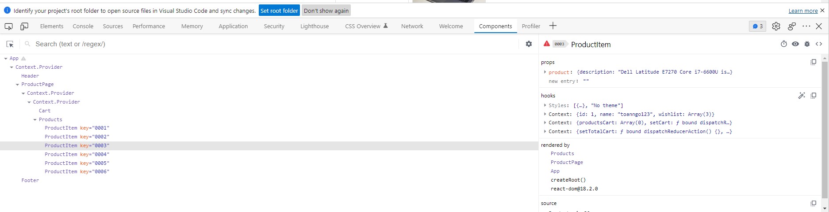Image resolution: width=829 pixels, height=212 pixels.
Task: Open DevTools settings gear
Action: [776, 26]
